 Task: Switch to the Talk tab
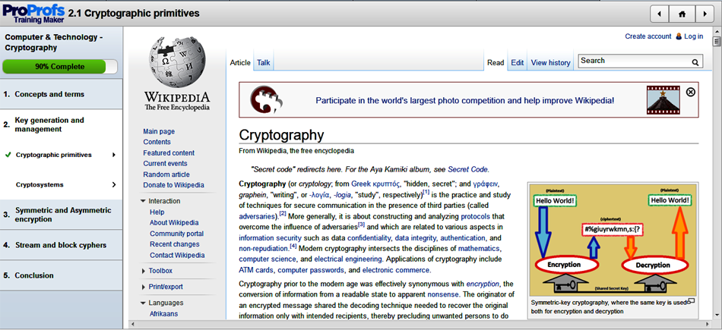coord(264,62)
